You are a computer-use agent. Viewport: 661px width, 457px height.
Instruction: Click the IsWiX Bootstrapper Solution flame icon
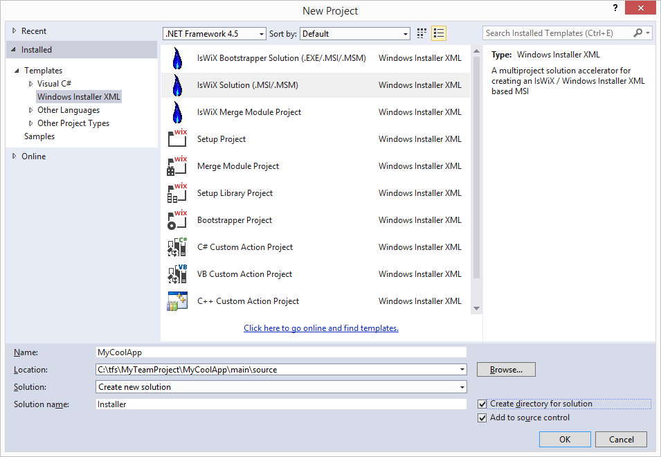(177, 58)
